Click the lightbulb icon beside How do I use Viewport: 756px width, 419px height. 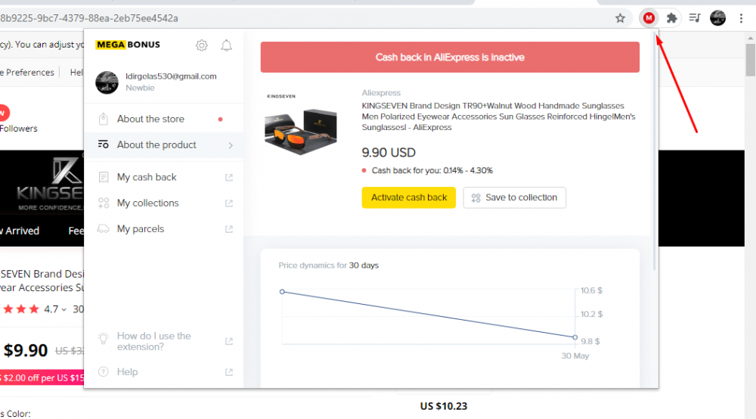point(103,338)
